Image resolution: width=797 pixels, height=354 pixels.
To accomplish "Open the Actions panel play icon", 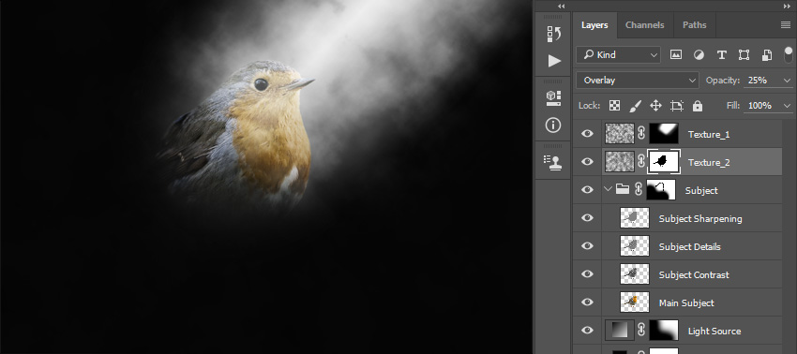I will [554, 61].
